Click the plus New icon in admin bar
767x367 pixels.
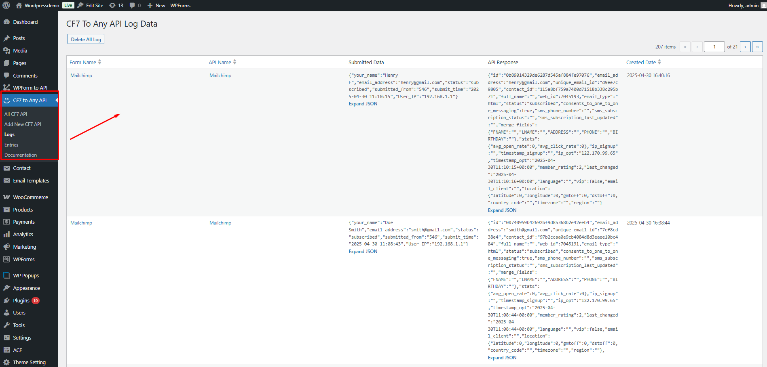150,5
